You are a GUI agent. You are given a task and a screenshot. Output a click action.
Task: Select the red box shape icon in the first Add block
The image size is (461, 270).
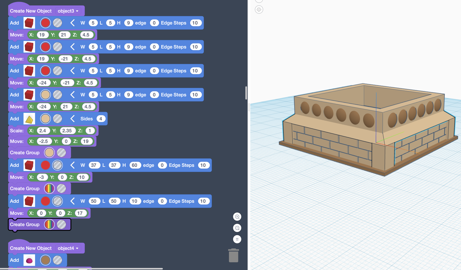point(29,23)
